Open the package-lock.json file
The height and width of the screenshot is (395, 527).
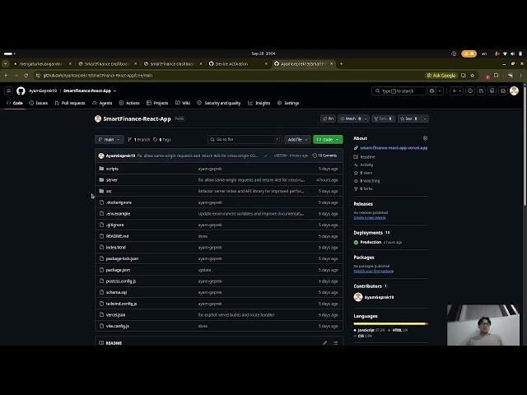(122, 258)
